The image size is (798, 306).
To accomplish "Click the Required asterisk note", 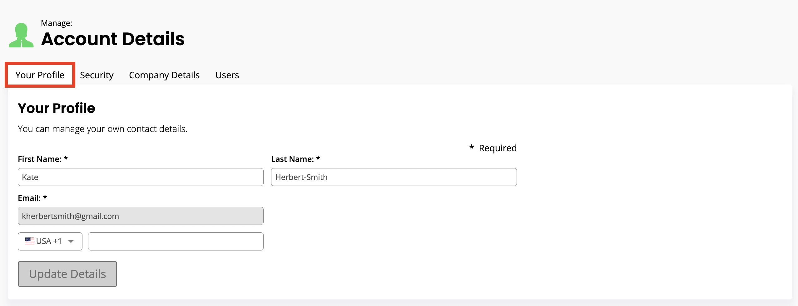I will (x=493, y=148).
